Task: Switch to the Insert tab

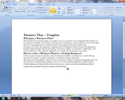Action: [x=15, y=4]
